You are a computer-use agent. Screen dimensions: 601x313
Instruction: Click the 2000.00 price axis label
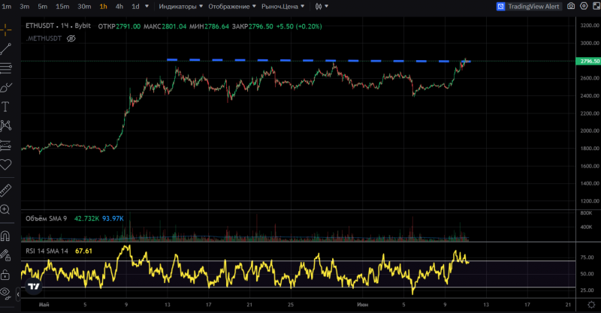(x=590, y=131)
